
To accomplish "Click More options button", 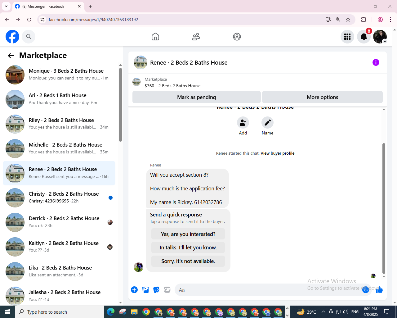I will [322, 97].
